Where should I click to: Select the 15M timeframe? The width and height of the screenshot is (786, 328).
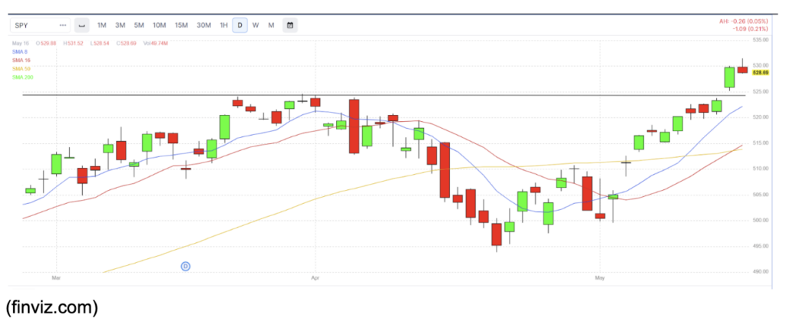point(181,25)
